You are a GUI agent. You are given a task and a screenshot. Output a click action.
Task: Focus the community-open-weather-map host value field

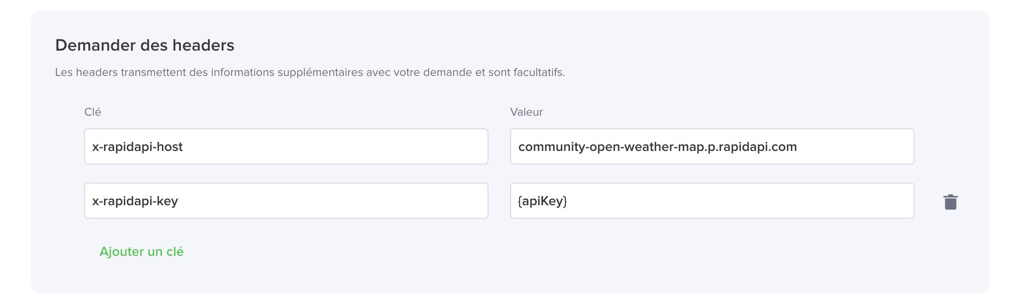pos(712,146)
